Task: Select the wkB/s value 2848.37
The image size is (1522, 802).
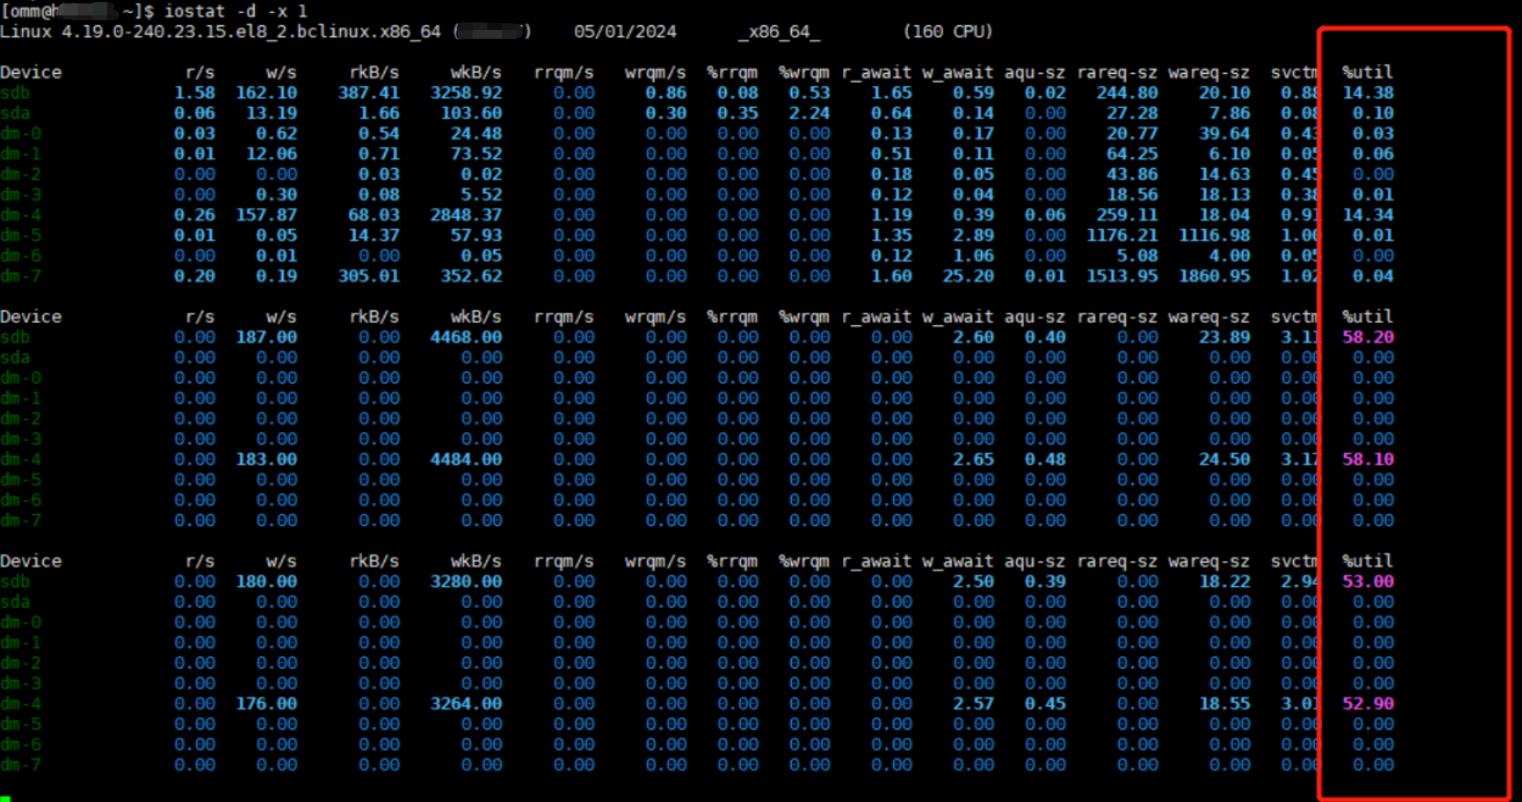Action: pos(466,215)
